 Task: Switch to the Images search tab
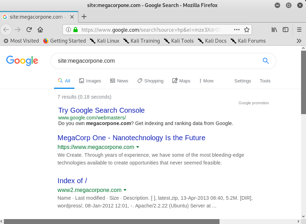90,81
